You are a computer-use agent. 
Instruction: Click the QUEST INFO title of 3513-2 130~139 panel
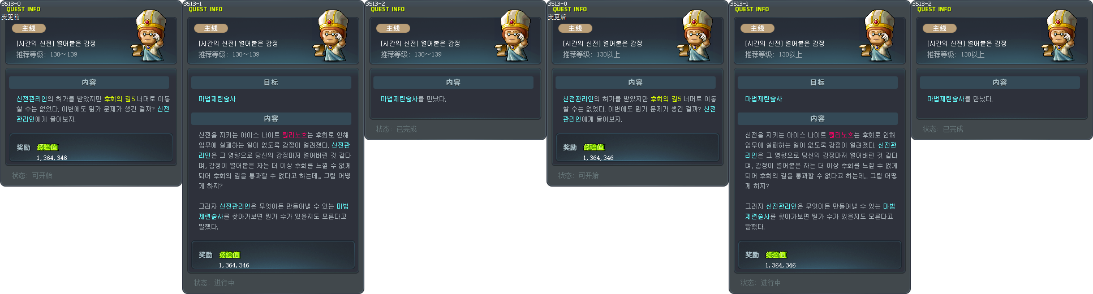click(388, 9)
